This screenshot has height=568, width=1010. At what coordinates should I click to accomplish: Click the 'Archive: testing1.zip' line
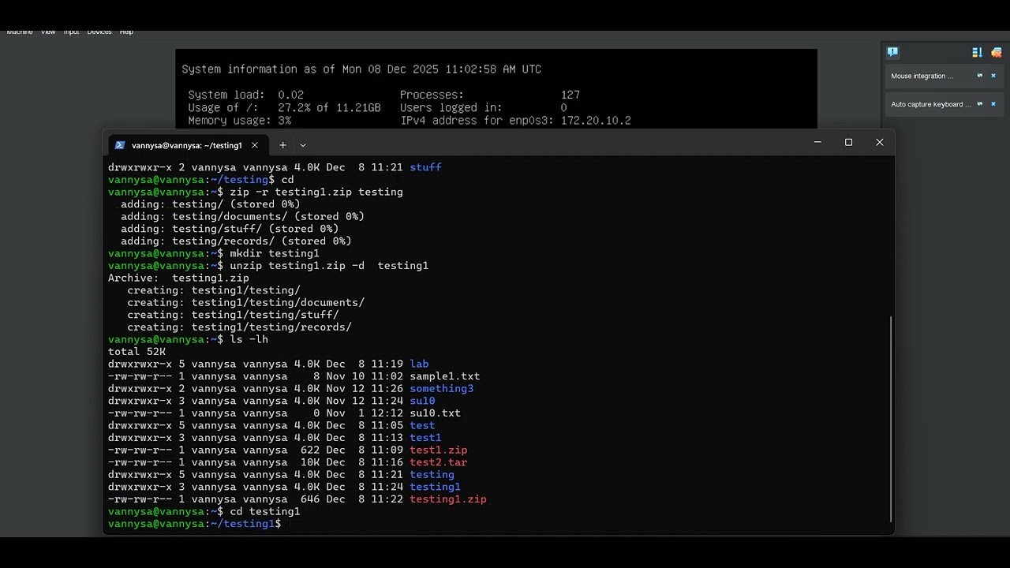click(178, 278)
